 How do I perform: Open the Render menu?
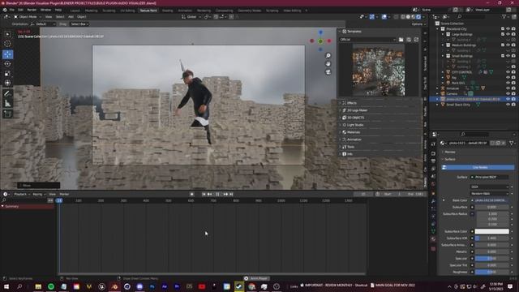tap(32, 10)
